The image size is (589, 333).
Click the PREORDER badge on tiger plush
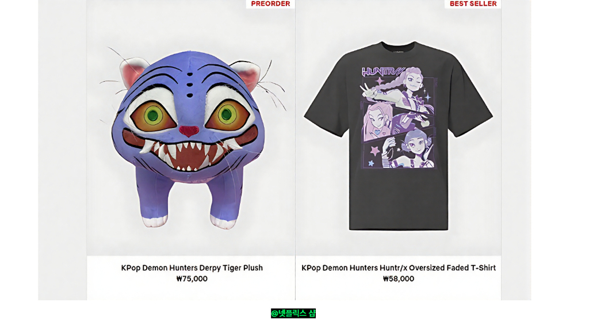pyautogui.click(x=270, y=4)
